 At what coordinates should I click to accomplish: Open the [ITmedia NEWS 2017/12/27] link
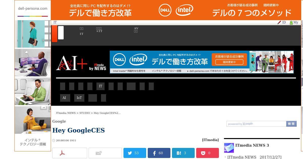pos(254,157)
